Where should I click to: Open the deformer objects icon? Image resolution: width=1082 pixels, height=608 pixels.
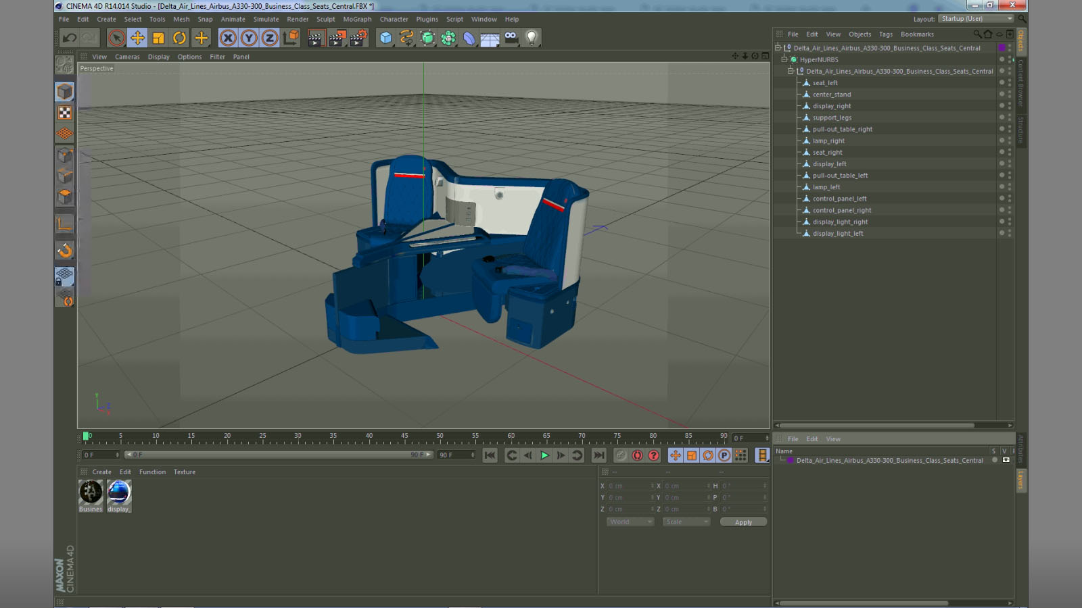pos(469,38)
